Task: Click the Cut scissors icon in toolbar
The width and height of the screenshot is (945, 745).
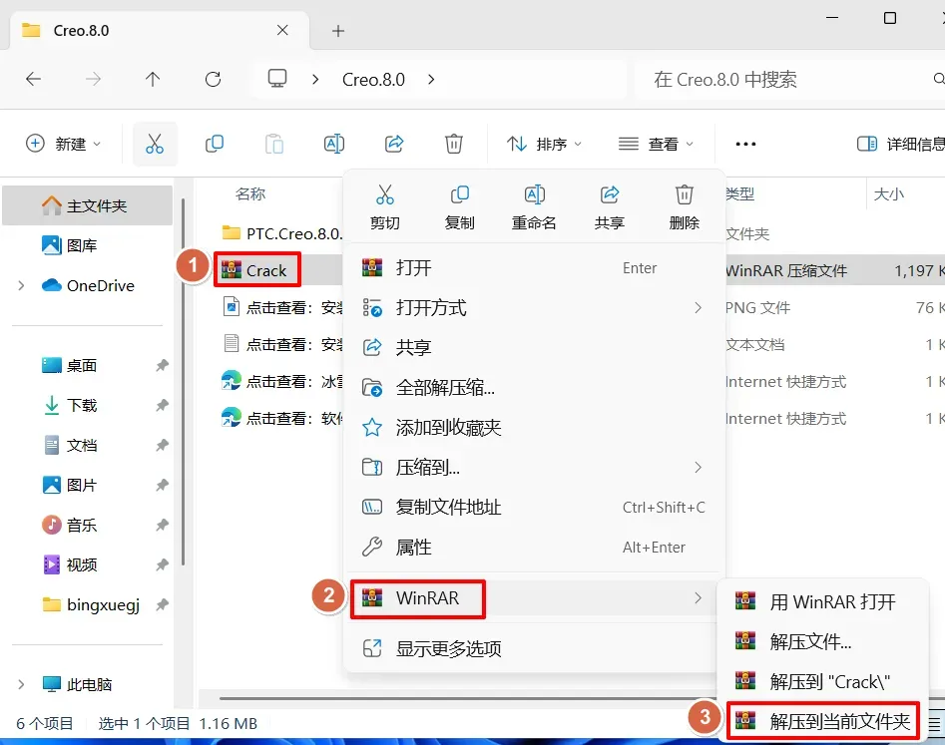Action: coord(155,144)
